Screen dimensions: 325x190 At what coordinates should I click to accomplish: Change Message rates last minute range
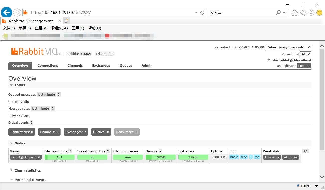click(40, 108)
